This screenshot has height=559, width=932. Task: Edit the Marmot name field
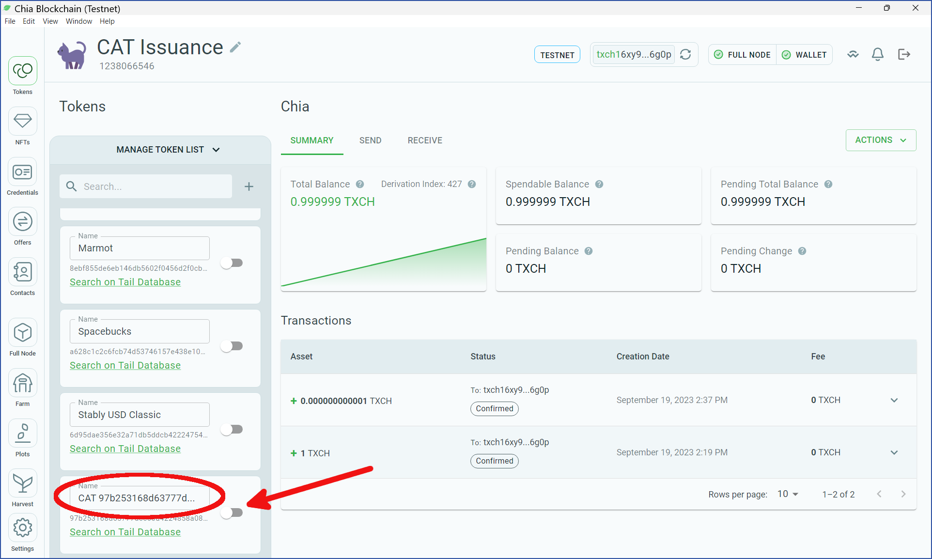tap(140, 248)
